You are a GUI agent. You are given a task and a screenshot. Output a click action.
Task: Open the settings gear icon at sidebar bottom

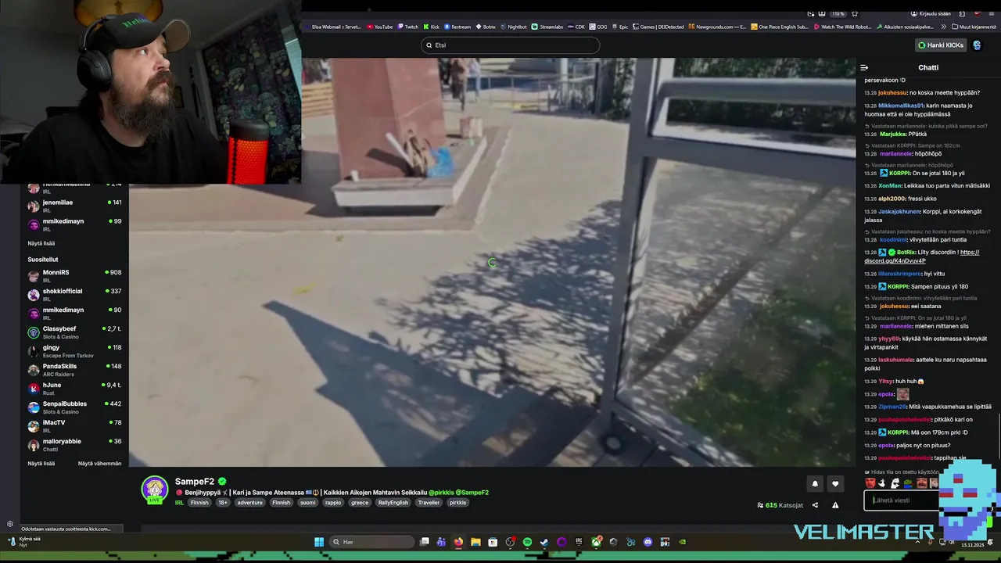(x=10, y=524)
